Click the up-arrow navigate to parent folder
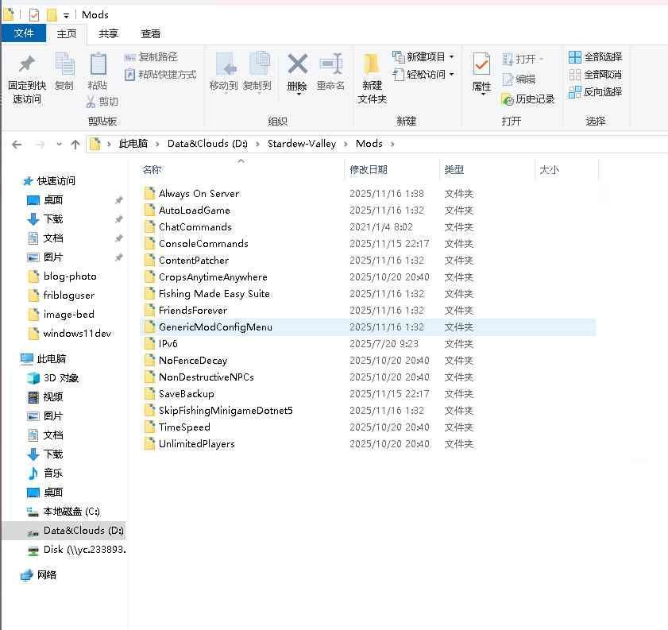668x630 pixels. [x=75, y=144]
